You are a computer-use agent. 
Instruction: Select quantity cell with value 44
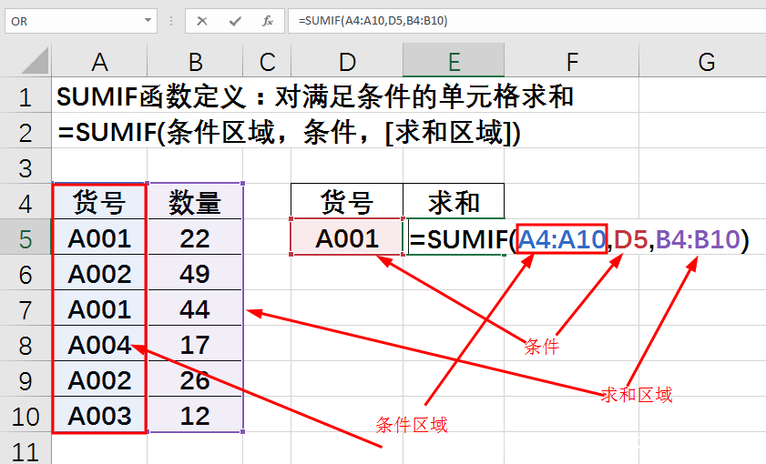195,309
